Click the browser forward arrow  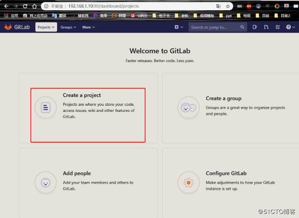16,6
